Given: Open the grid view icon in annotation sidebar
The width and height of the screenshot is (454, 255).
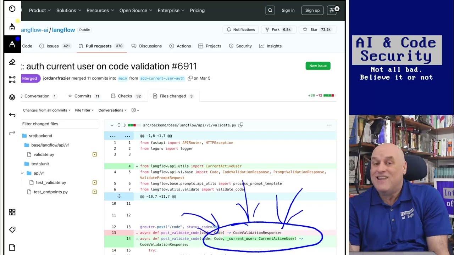Looking at the screenshot, I should (12, 212).
